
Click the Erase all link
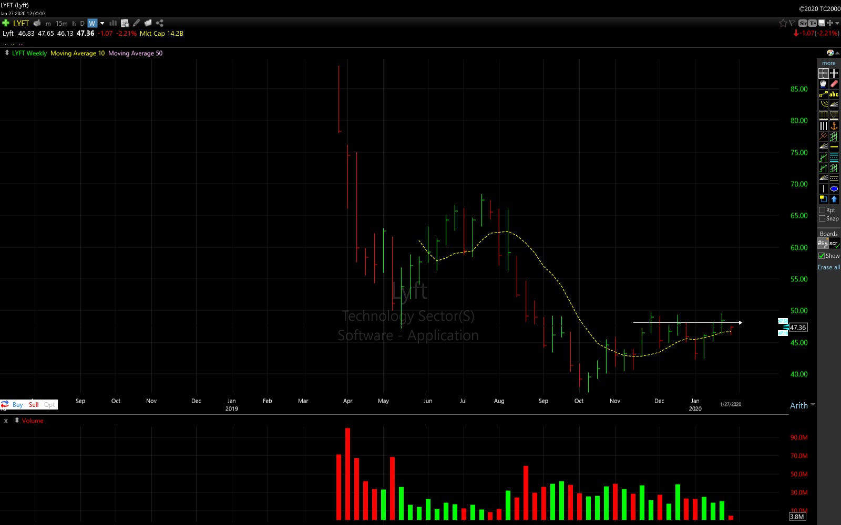(x=829, y=267)
